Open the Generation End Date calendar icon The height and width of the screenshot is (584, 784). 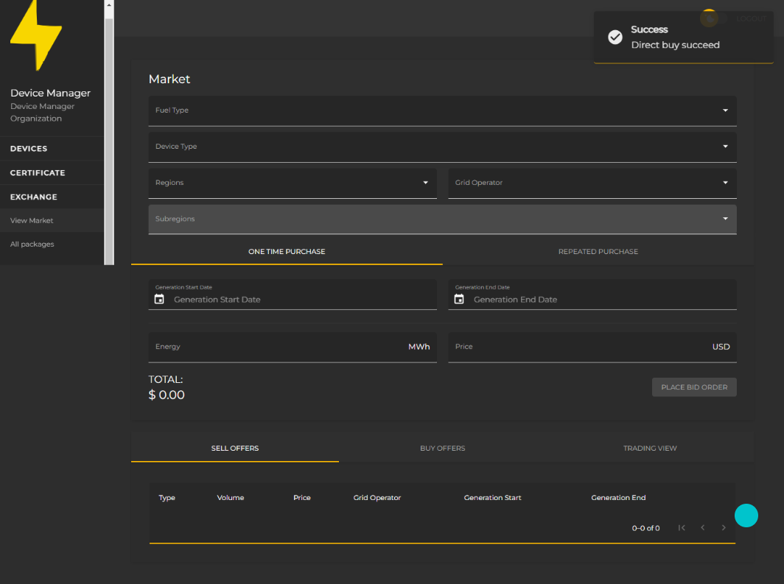pos(459,299)
